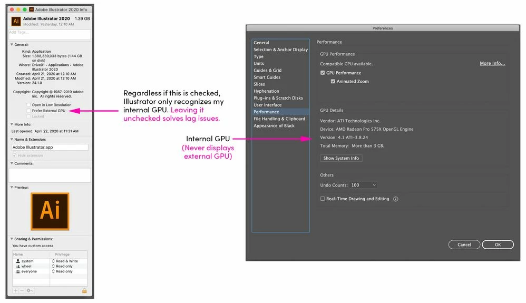Collapse the General section
The width and height of the screenshot is (526, 303).
point(12,45)
